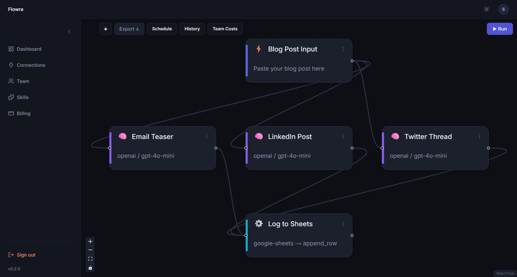This screenshot has width=517, height=277.
Task: Open the Skills section in the sidebar
Action: pos(23,97)
